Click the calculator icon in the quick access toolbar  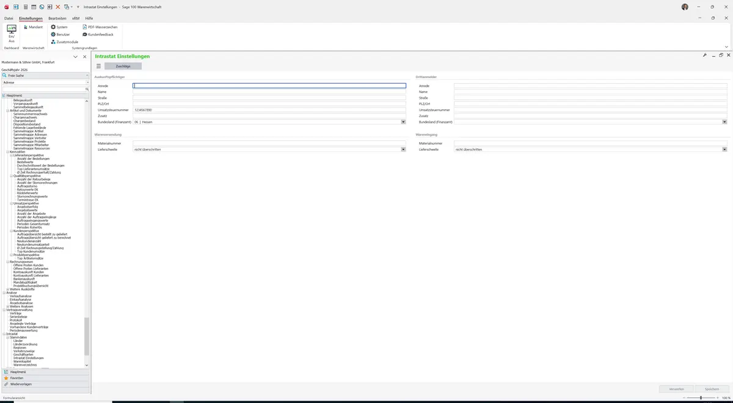(26, 7)
